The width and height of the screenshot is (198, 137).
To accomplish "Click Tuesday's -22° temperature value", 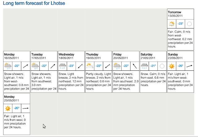I will 44,66.
